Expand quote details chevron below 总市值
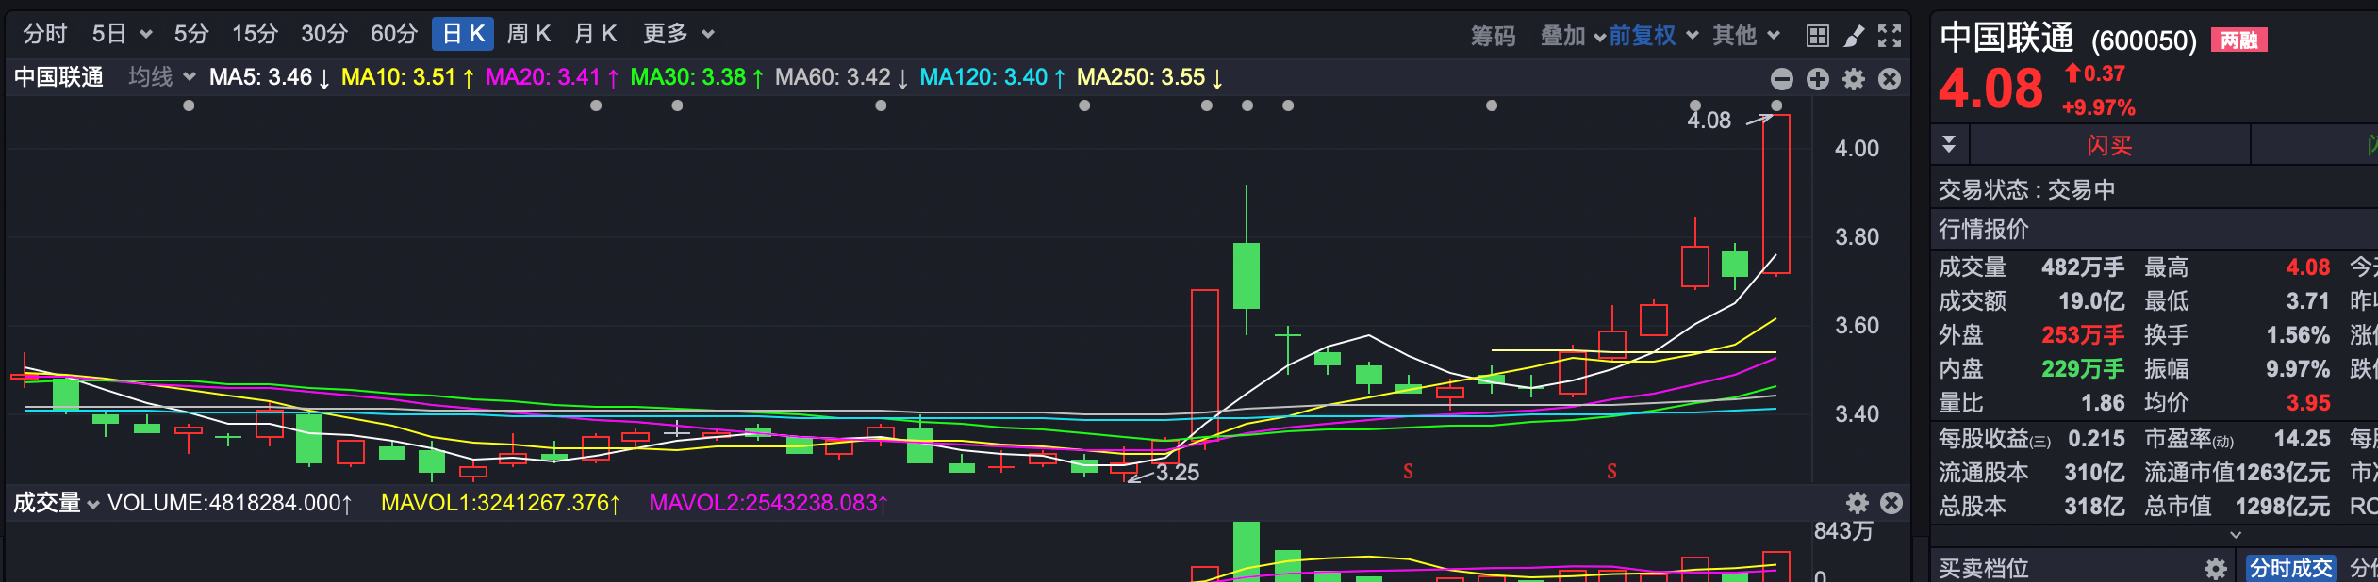Screen dimensions: 2378x582 coord(2235,535)
